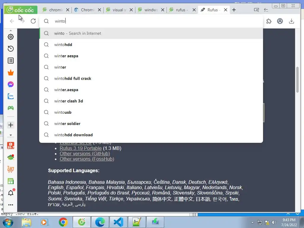Image resolution: width=304 pixels, height=228 pixels.
Task: Close the 'visual s' tab
Action: click(x=131, y=10)
